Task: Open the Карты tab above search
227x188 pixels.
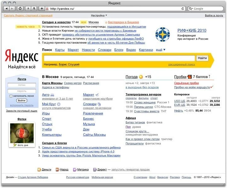Action: (x=60, y=50)
